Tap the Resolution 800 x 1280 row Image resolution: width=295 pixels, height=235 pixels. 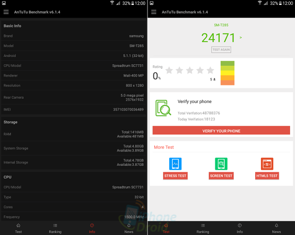[x=74, y=85]
